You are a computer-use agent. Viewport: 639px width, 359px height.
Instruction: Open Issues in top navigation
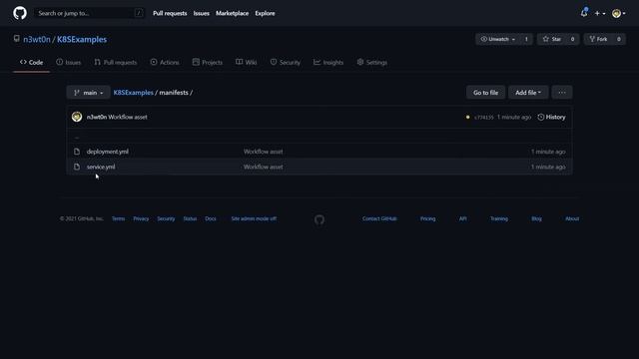click(x=201, y=13)
